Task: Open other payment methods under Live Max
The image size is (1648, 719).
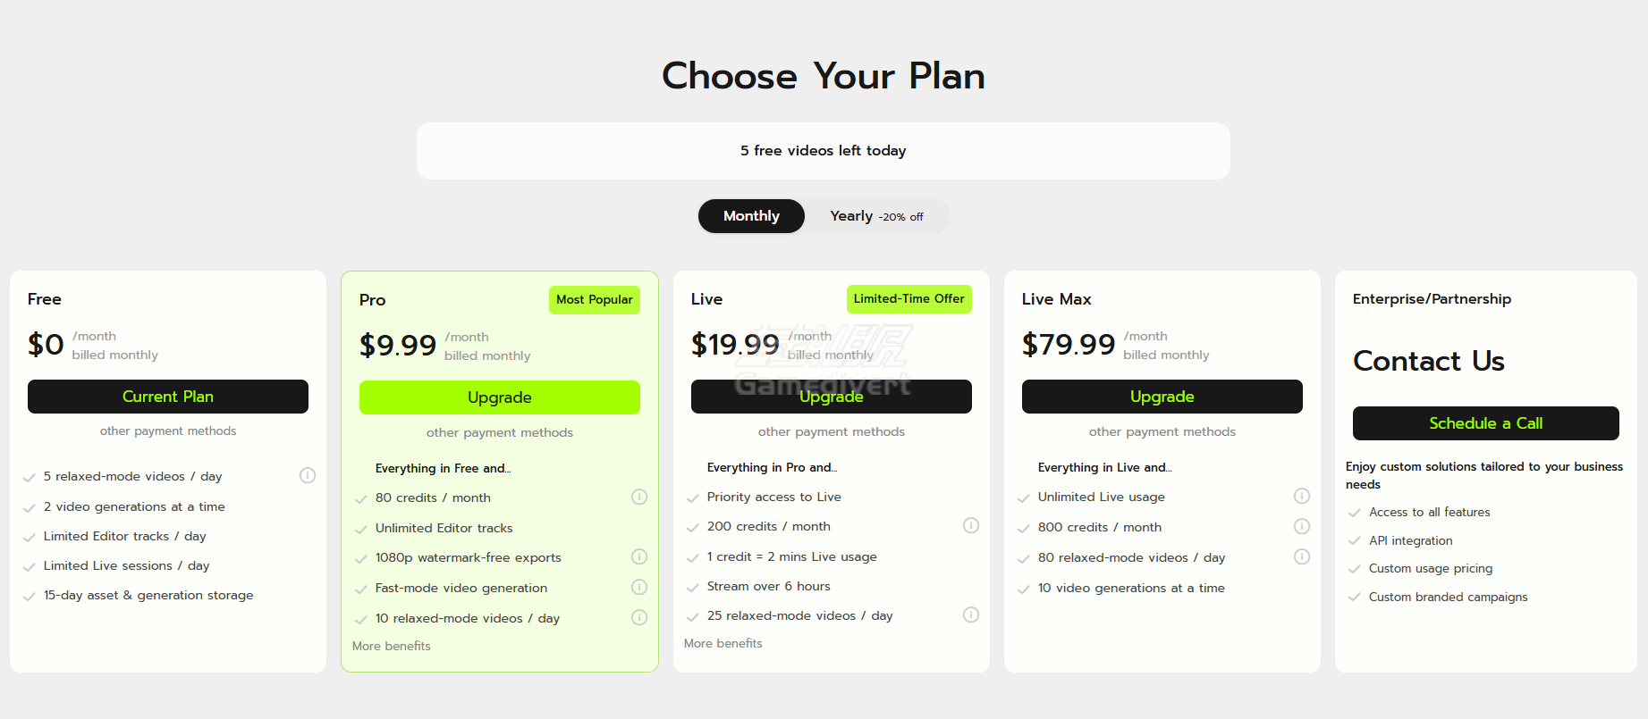Action: pyautogui.click(x=1162, y=431)
